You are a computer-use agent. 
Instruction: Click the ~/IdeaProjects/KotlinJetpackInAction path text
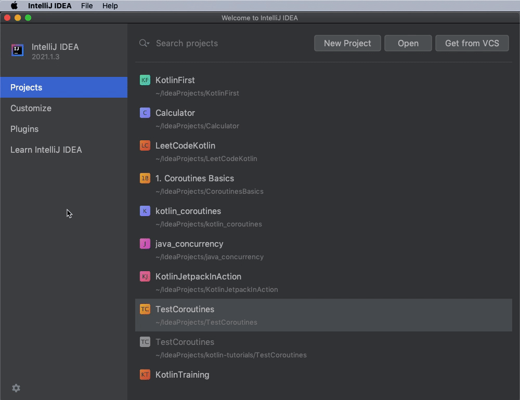coord(216,290)
